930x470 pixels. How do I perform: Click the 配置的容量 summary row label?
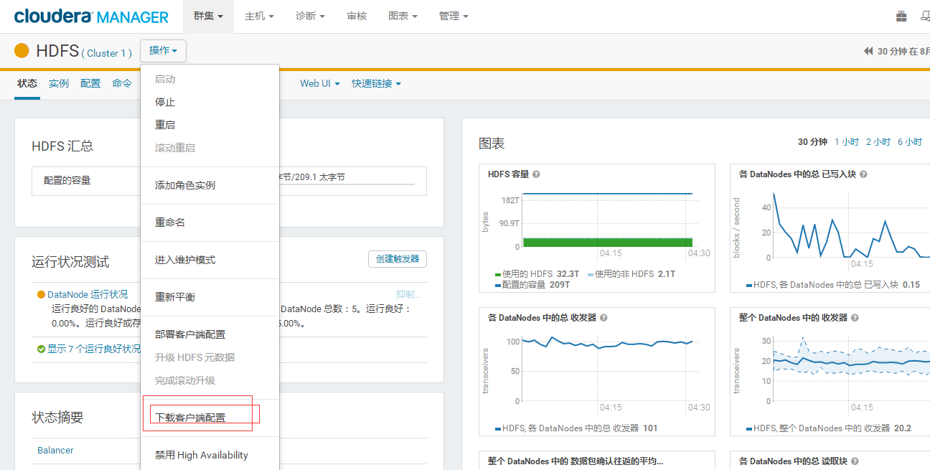tap(67, 181)
